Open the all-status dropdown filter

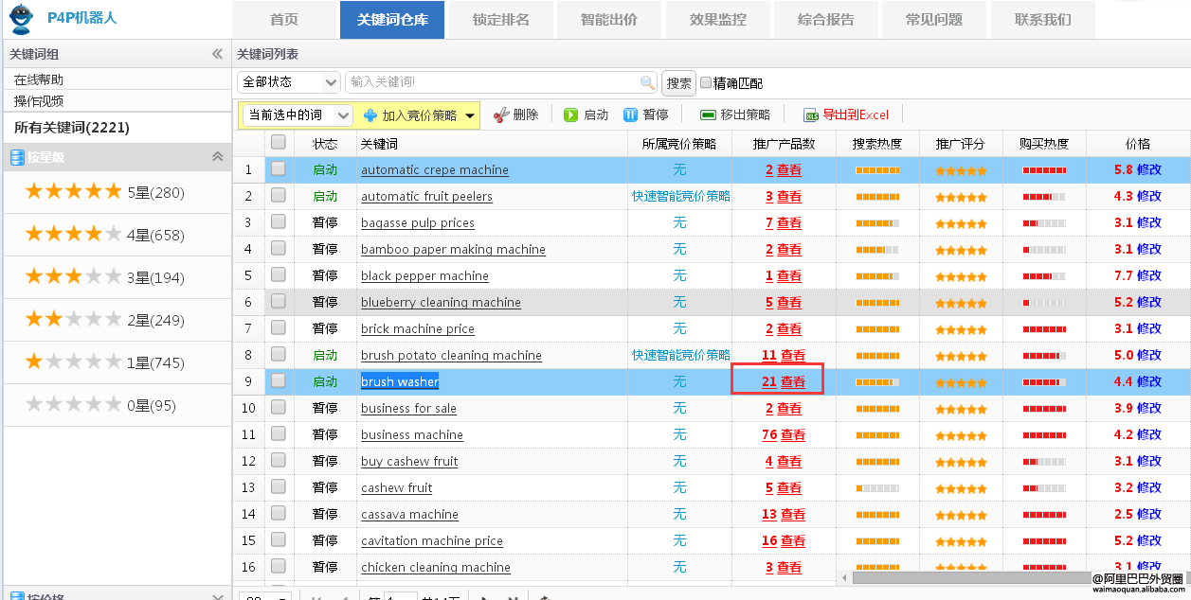288,82
